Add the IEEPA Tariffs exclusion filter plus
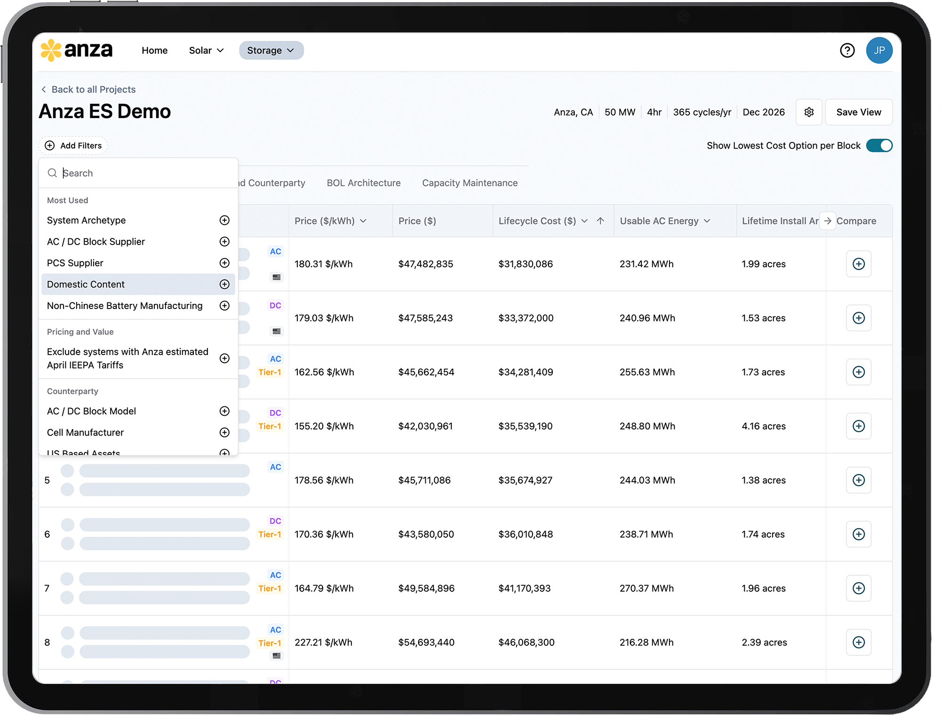Screen dimensions: 941x715 click(x=224, y=358)
